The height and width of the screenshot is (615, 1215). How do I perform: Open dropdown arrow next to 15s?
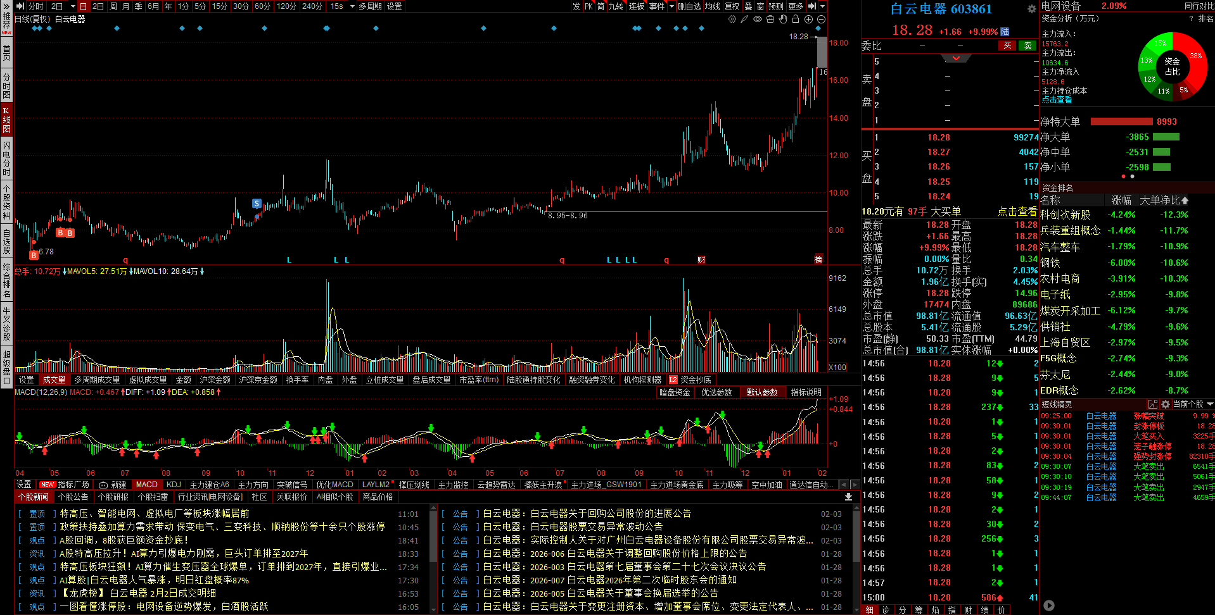(352, 6)
